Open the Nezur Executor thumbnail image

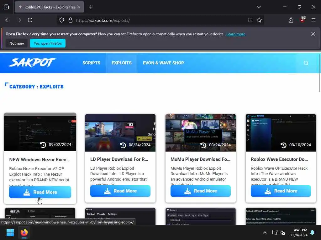[x=40, y=132]
